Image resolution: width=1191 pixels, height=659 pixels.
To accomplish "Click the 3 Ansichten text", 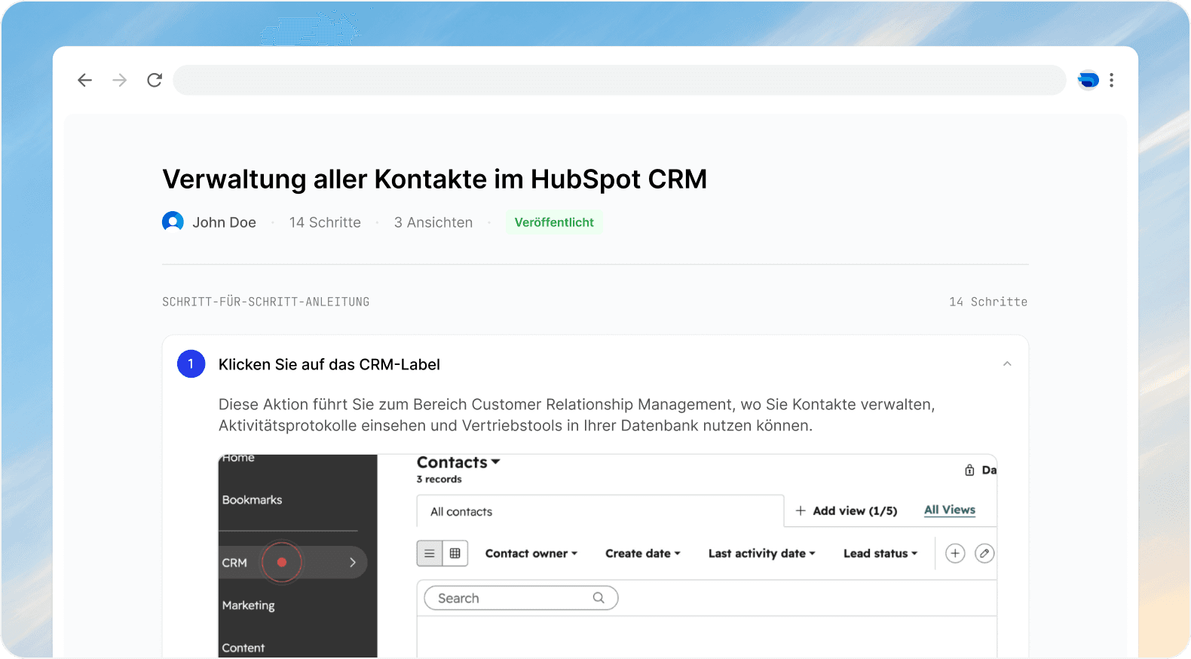I will tap(433, 222).
